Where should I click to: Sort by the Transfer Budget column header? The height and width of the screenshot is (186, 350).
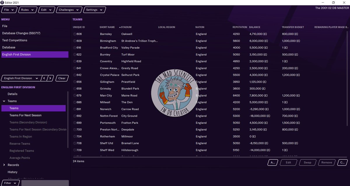(x=293, y=27)
